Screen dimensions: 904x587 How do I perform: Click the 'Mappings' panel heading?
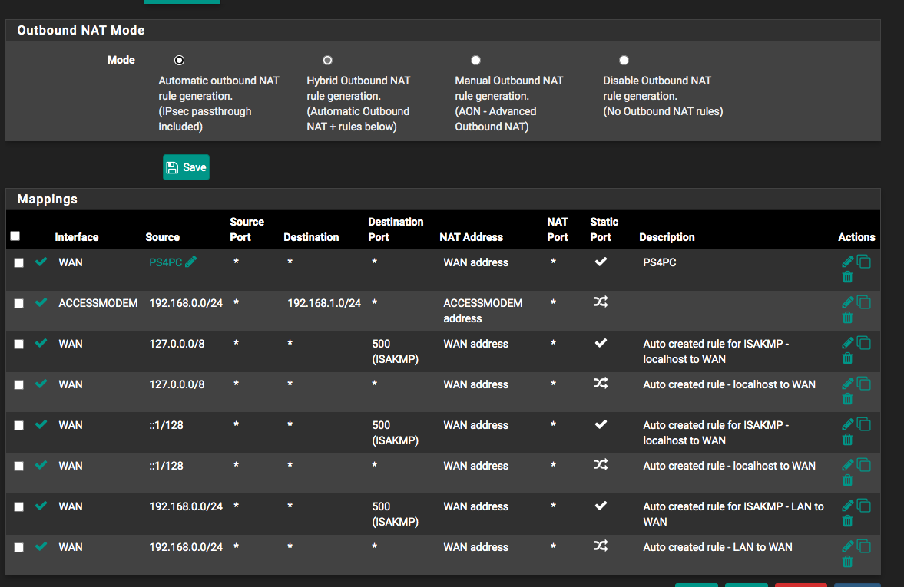click(48, 199)
